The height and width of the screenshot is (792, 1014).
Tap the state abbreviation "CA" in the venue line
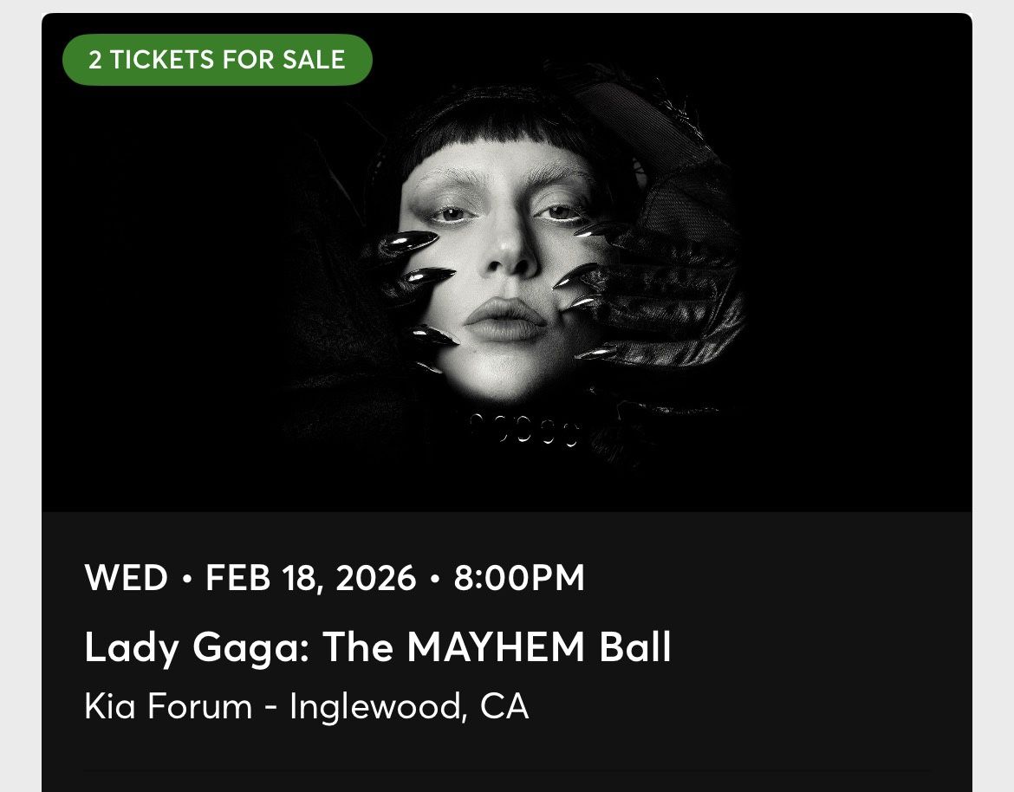504,706
